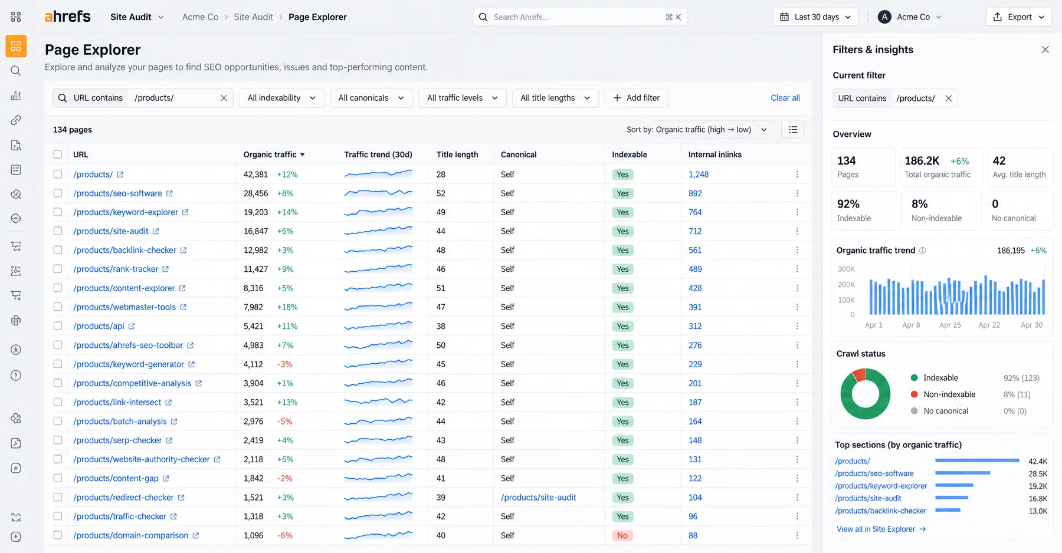Click the /products/ bar in Top sections
Image resolution: width=1062 pixels, height=553 pixels.
pos(977,460)
